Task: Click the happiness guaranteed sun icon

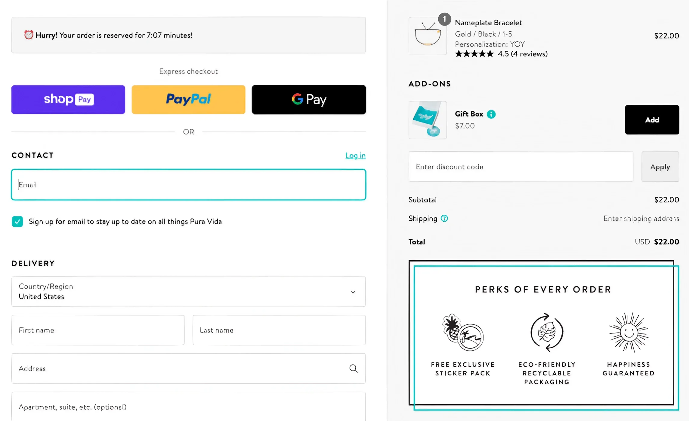Action: 629,332
